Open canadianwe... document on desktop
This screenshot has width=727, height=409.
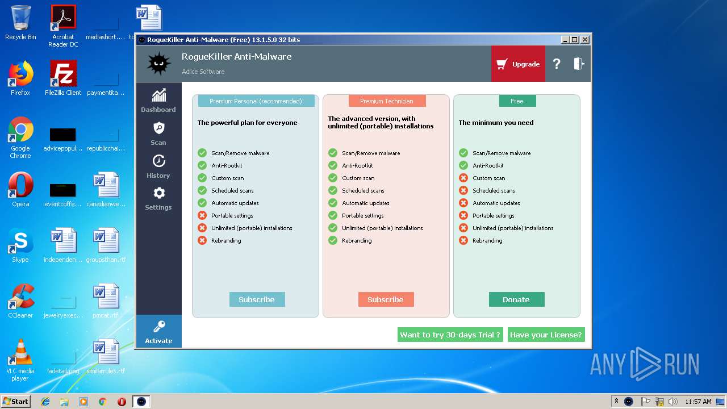(106, 190)
